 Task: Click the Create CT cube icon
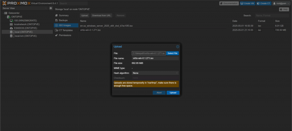tap(258, 3)
